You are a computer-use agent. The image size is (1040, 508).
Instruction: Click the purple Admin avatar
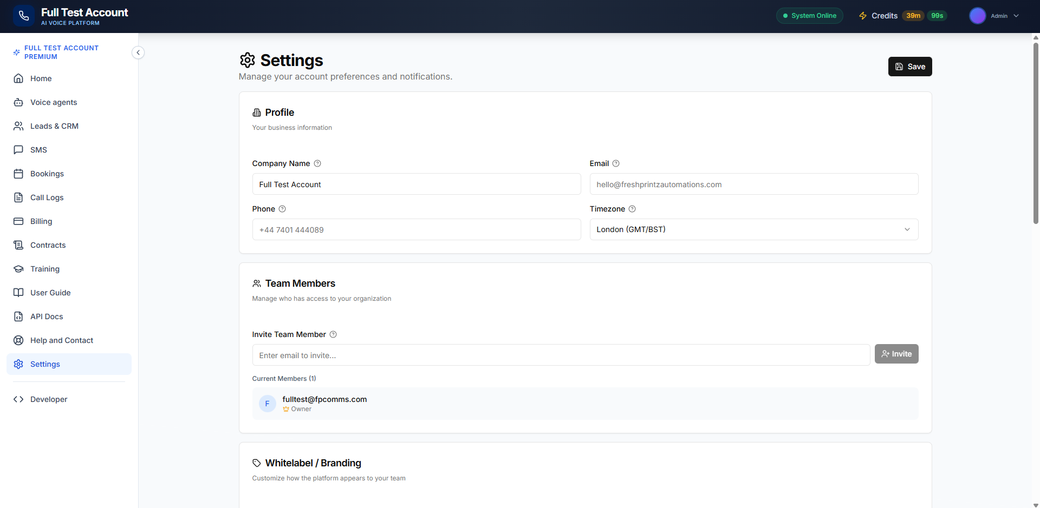977,16
